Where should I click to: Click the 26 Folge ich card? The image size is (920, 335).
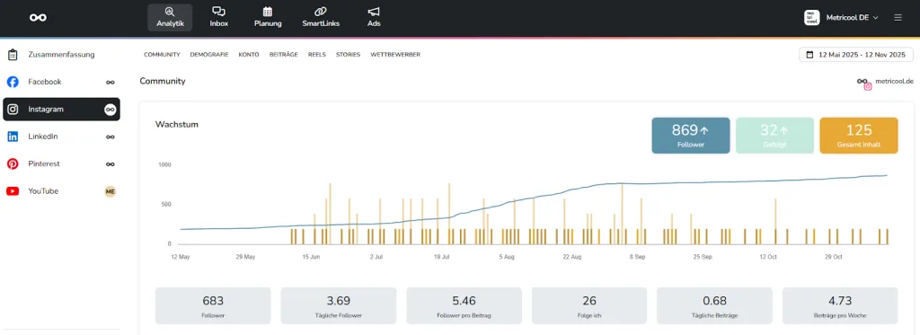589,305
